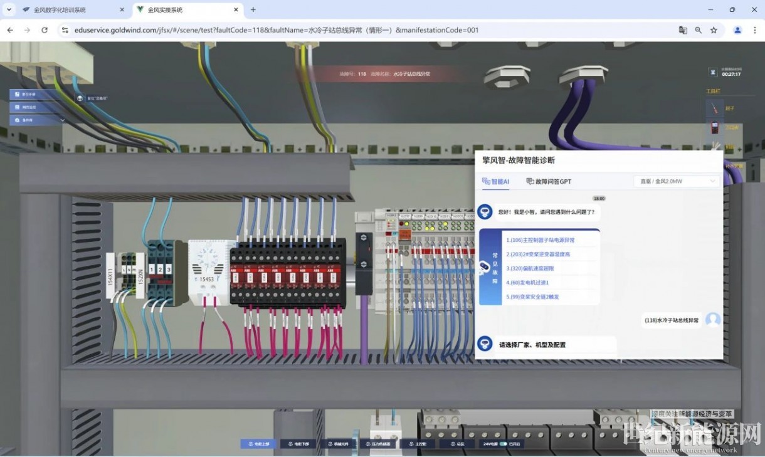Open a new browser tab
The height and width of the screenshot is (457, 765).
(253, 10)
